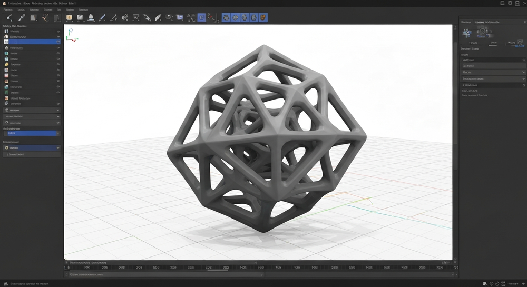The width and height of the screenshot is (527, 287).
Task: Expand the triangle-marked section in right panel
Action: (493, 85)
